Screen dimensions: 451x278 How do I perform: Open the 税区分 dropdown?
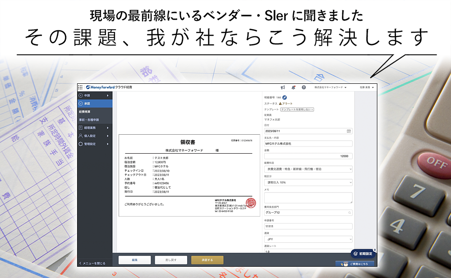(x=308, y=182)
